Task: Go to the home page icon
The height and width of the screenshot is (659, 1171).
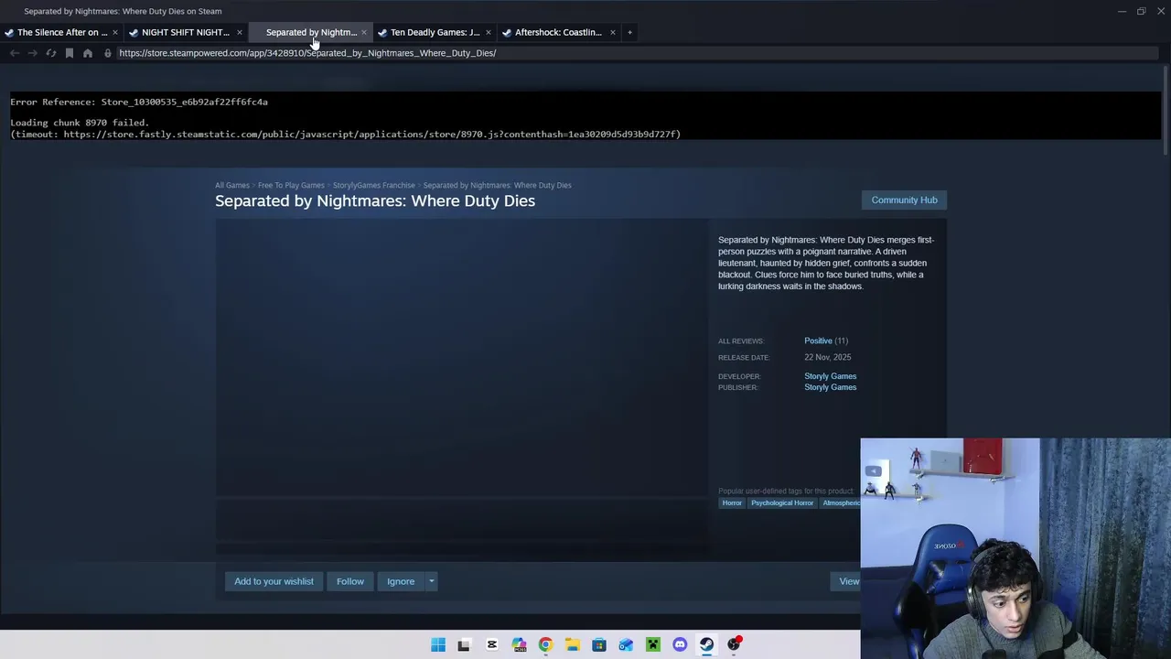Action: click(88, 53)
